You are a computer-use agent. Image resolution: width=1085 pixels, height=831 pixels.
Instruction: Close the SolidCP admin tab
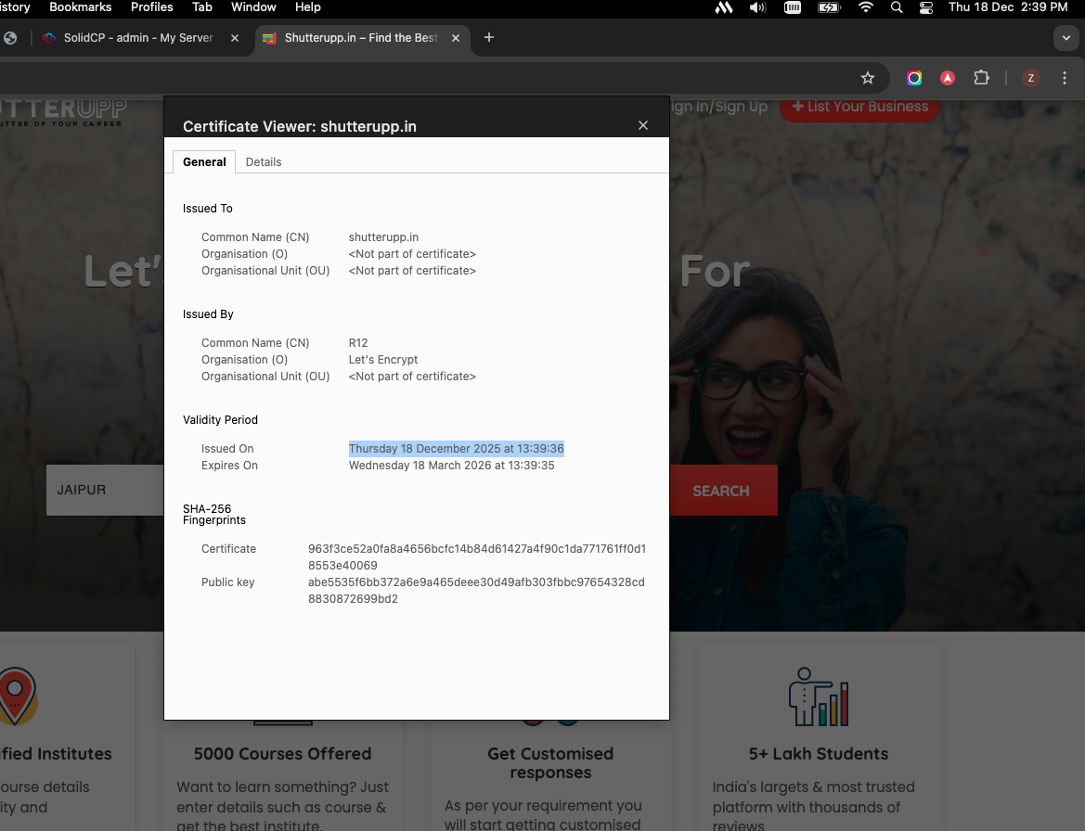[235, 38]
